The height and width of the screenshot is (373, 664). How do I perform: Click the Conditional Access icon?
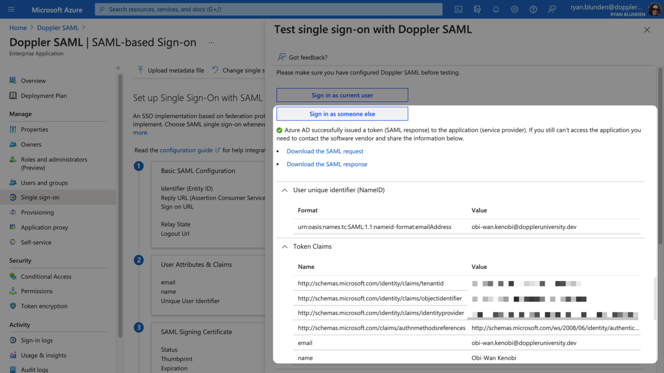point(13,276)
